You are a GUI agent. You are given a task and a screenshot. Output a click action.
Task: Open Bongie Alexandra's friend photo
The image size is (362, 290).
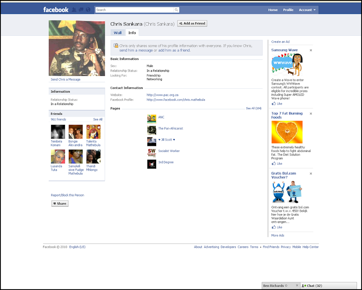pos(76,132)
